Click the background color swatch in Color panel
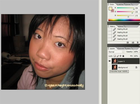The height and width of the screenshot is (104, 140). pos(113,11)
